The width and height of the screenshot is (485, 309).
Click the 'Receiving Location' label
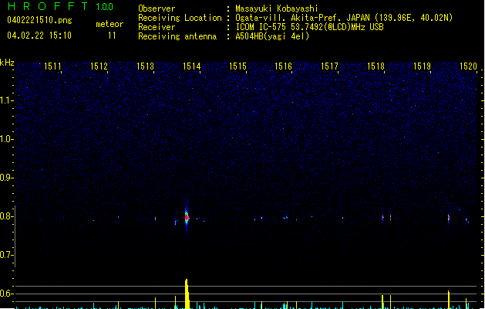(180, 18)
